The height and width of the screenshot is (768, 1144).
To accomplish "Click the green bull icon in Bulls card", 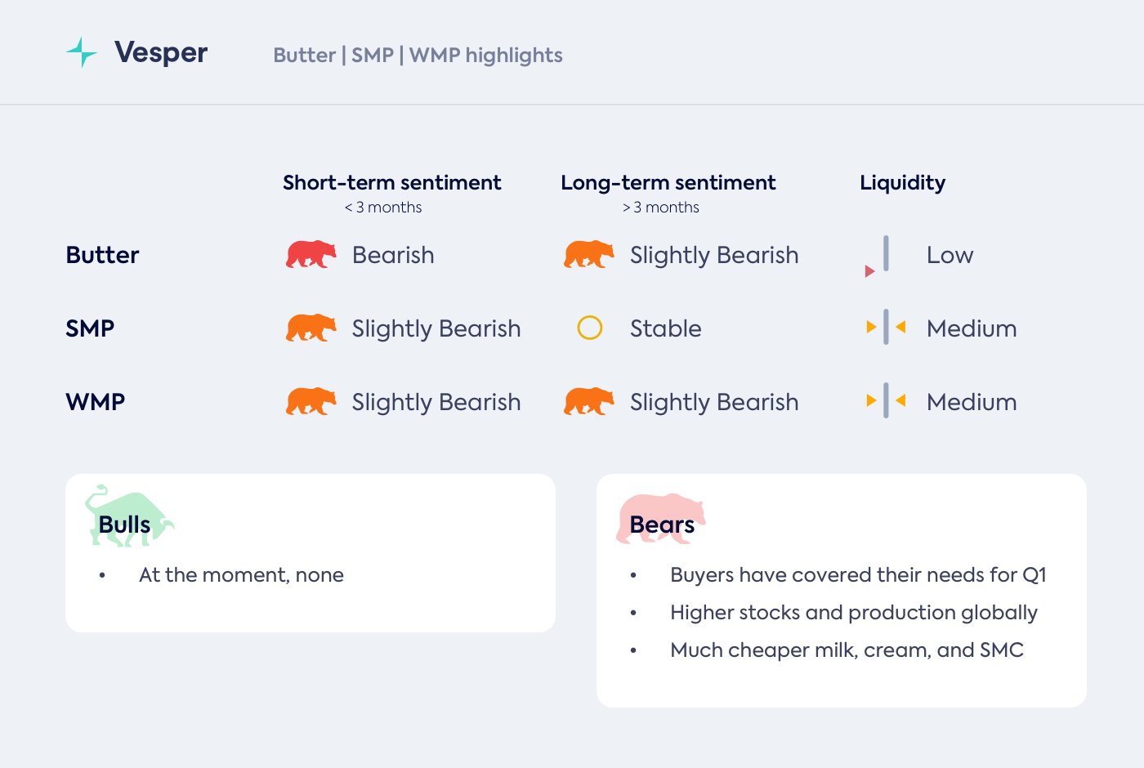I will (x=127, y=516).
